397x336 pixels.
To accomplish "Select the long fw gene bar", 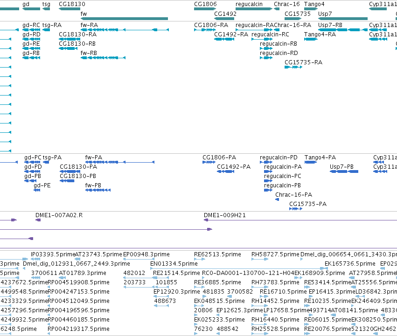I will pyautogui.click(x=124, y=19).
